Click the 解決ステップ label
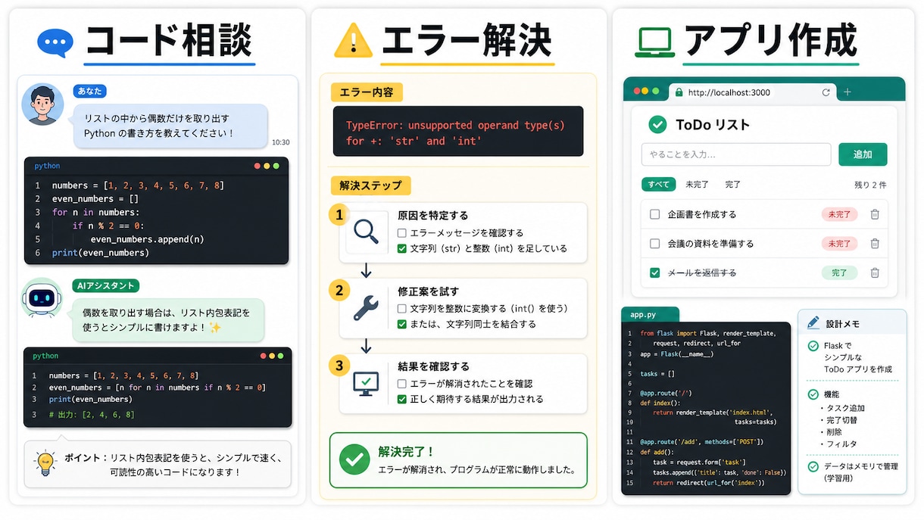 pos(370,185)
